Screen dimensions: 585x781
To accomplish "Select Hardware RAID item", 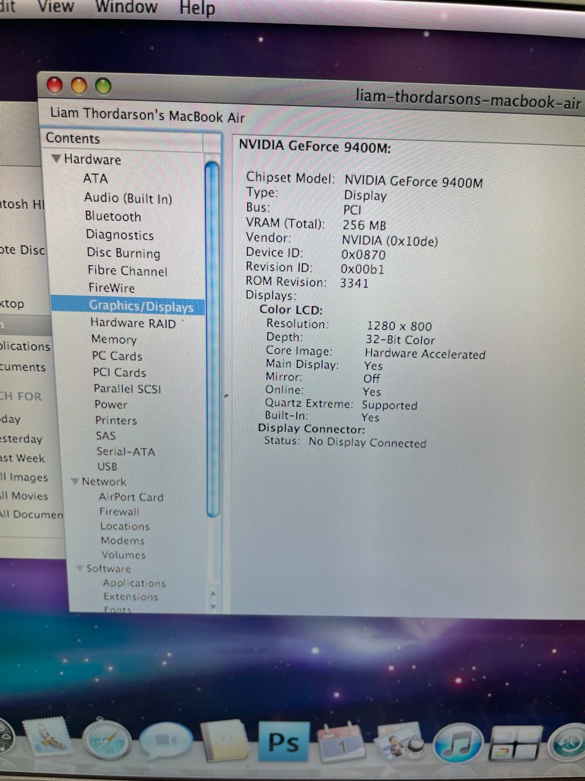I will pos(133,323).
